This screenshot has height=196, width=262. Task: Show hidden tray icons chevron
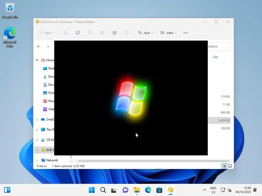[x=204, y=190]
